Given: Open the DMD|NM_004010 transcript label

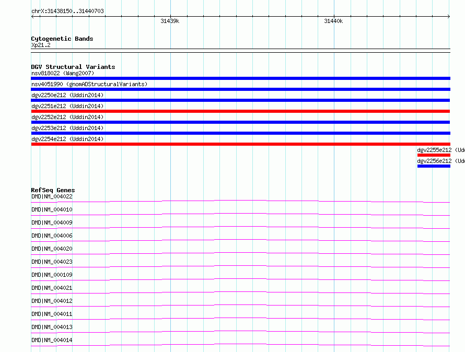Looking at the screenshot, I should click(52, 209).
